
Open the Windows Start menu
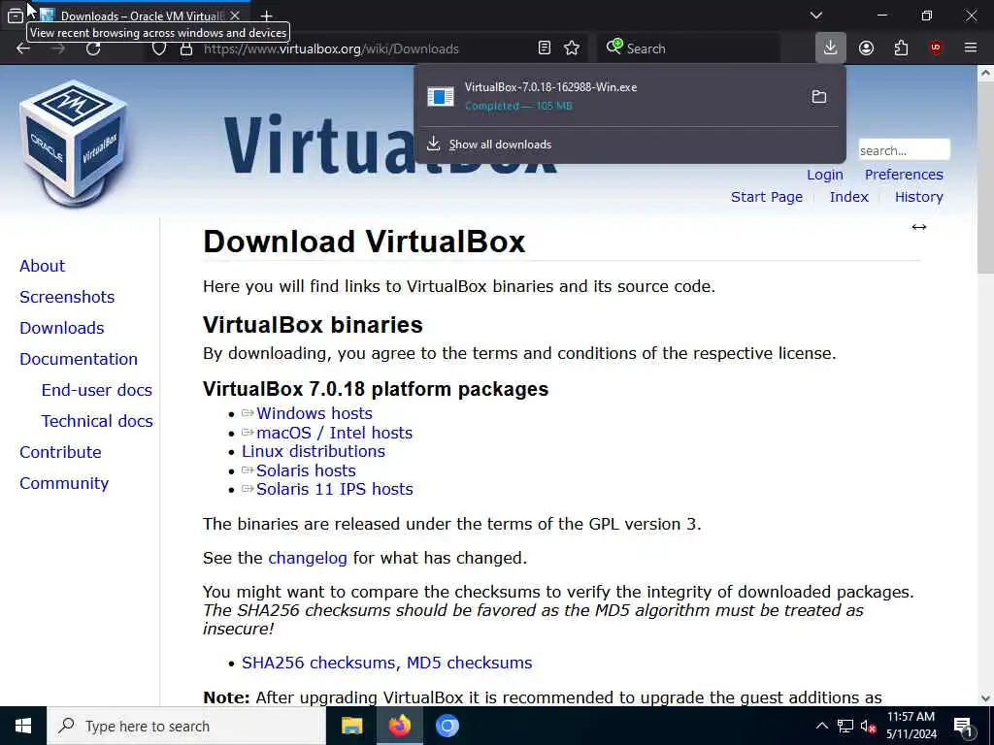tap(23, 726)
